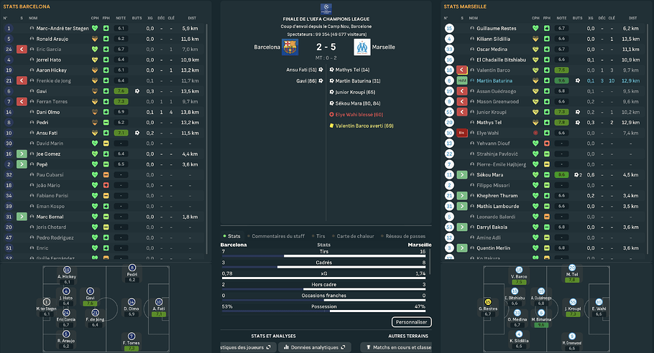The width and height of the screenshot is (654, 353).
Task: Click the Barcelona club crest
Action: pyautogui.click(x=290, y=47)
